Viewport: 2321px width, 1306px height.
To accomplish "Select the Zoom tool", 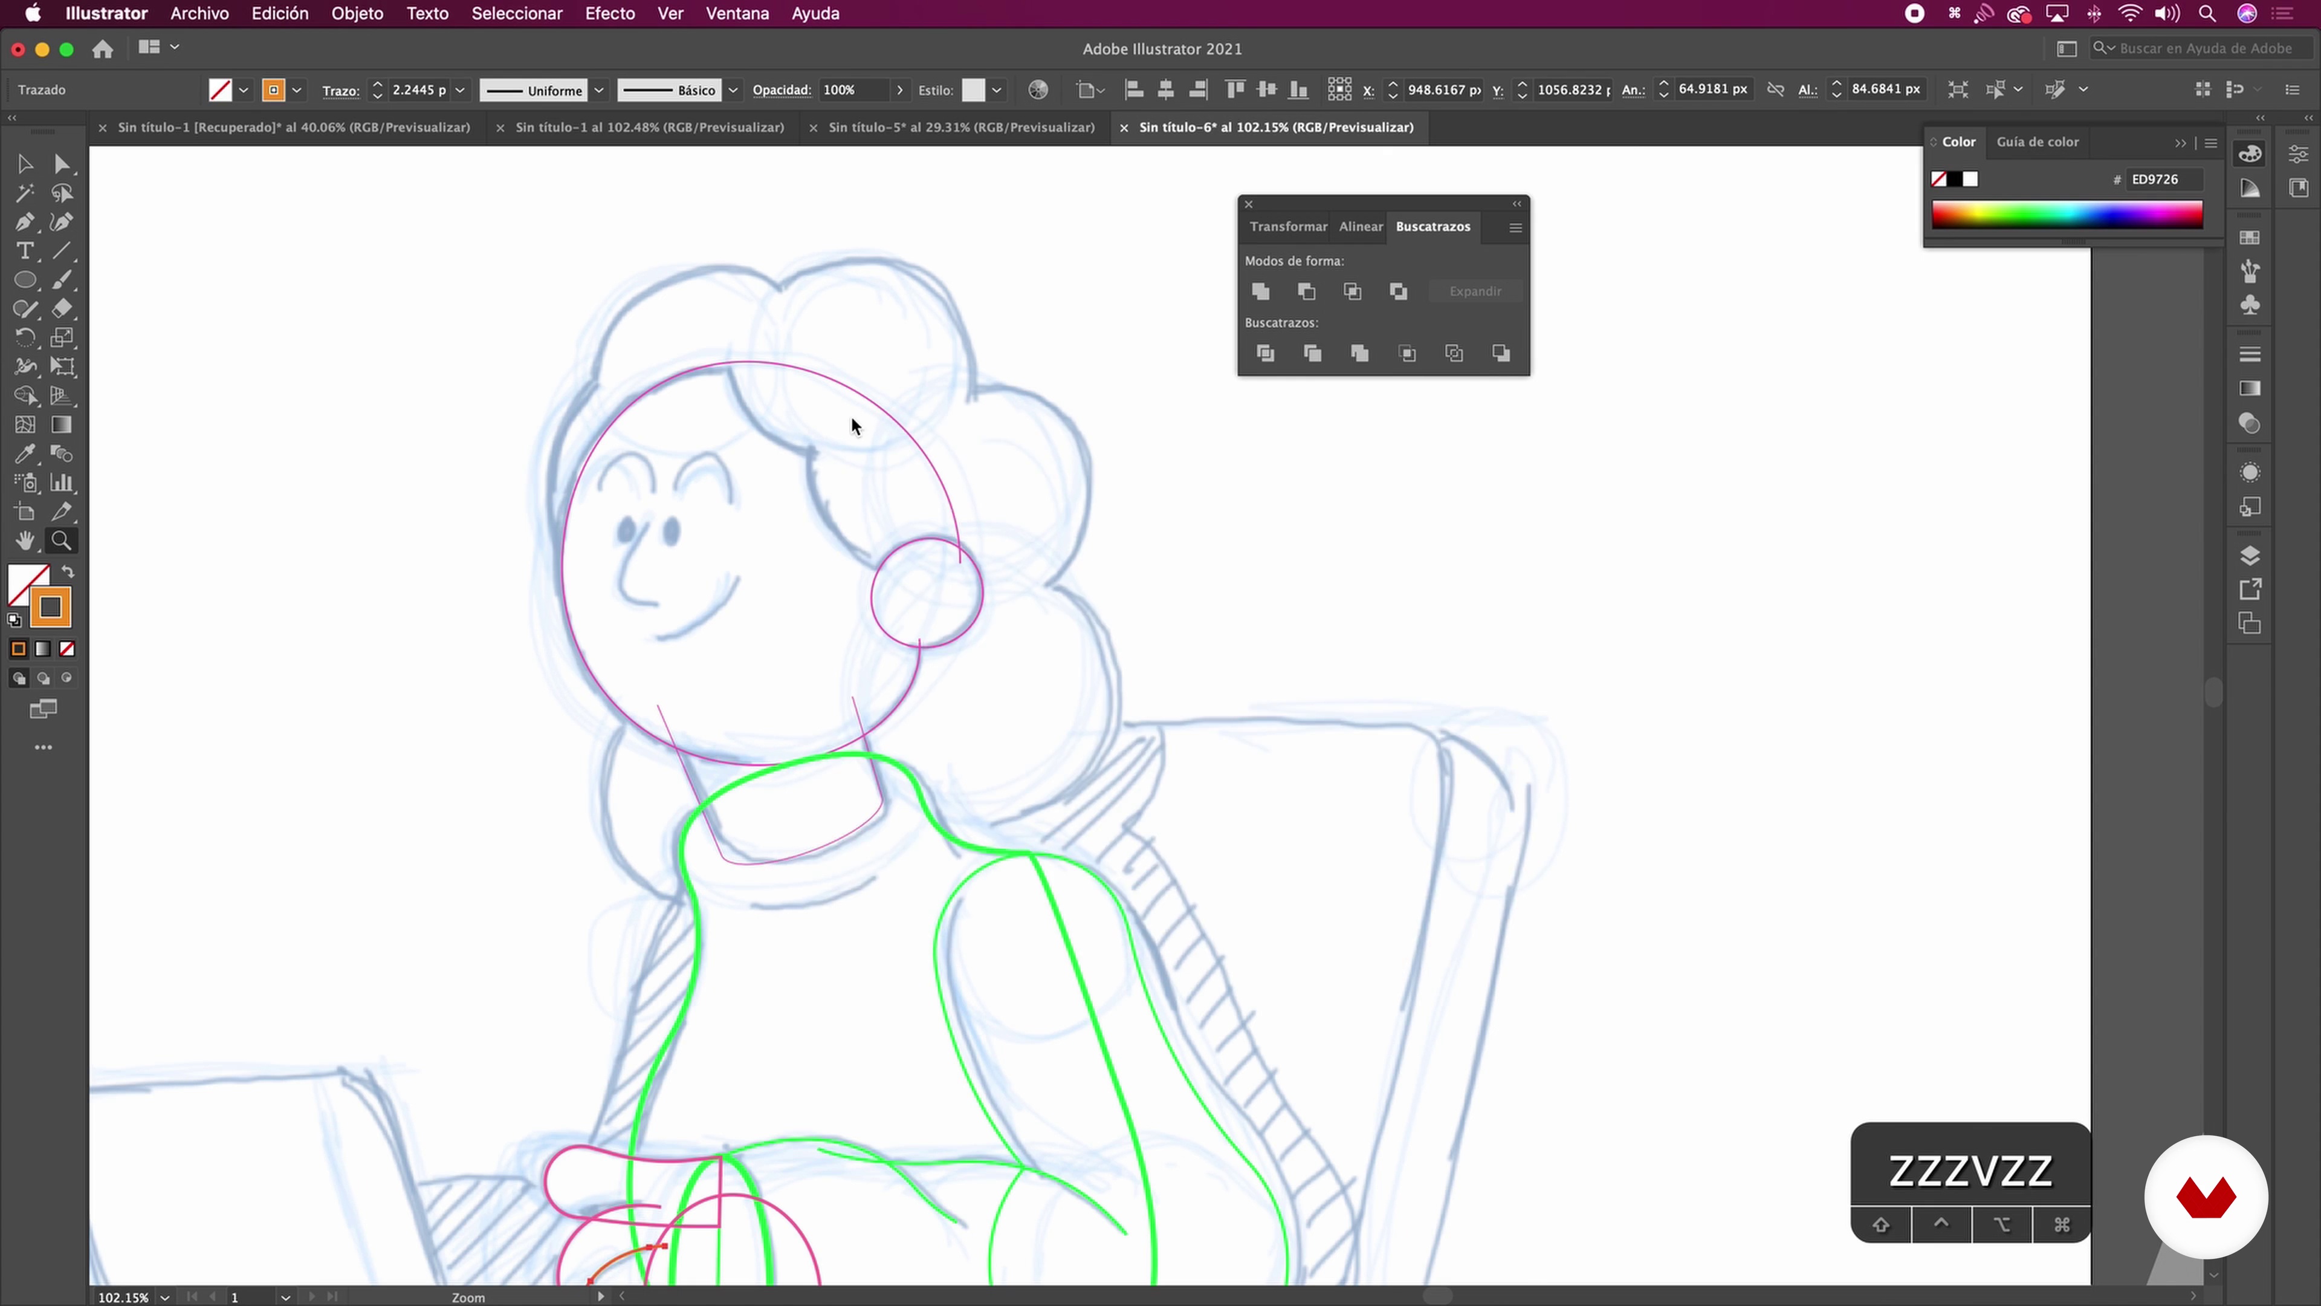I will pyautogui.click(x=61, y=541).
